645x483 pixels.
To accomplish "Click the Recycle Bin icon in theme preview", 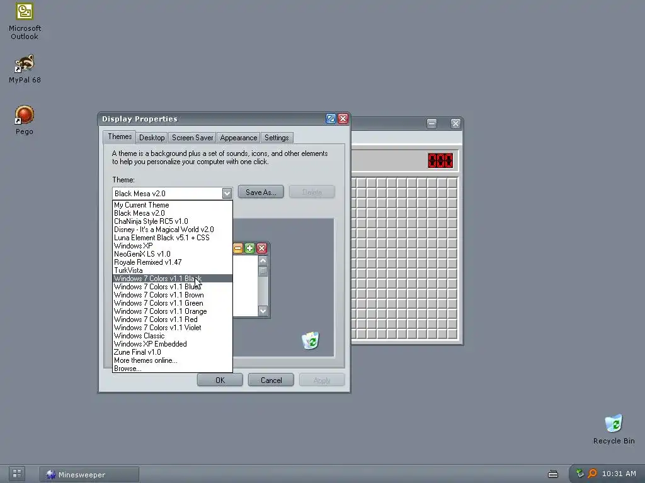I will 311,340.
